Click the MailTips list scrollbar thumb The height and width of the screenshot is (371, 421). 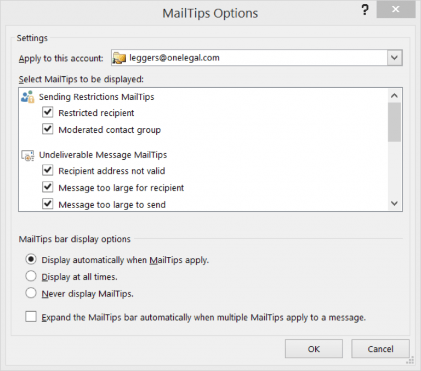click(394, 122)
